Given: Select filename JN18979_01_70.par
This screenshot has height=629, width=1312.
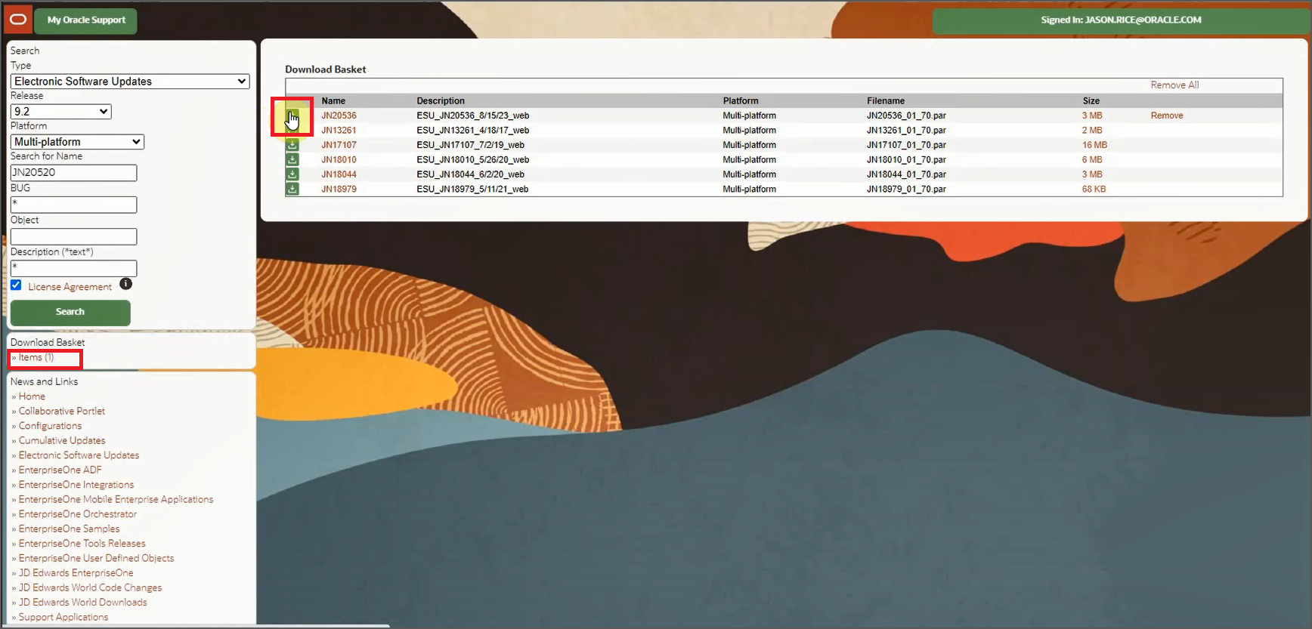Looking at the screenshot, I should click(906, 190).
